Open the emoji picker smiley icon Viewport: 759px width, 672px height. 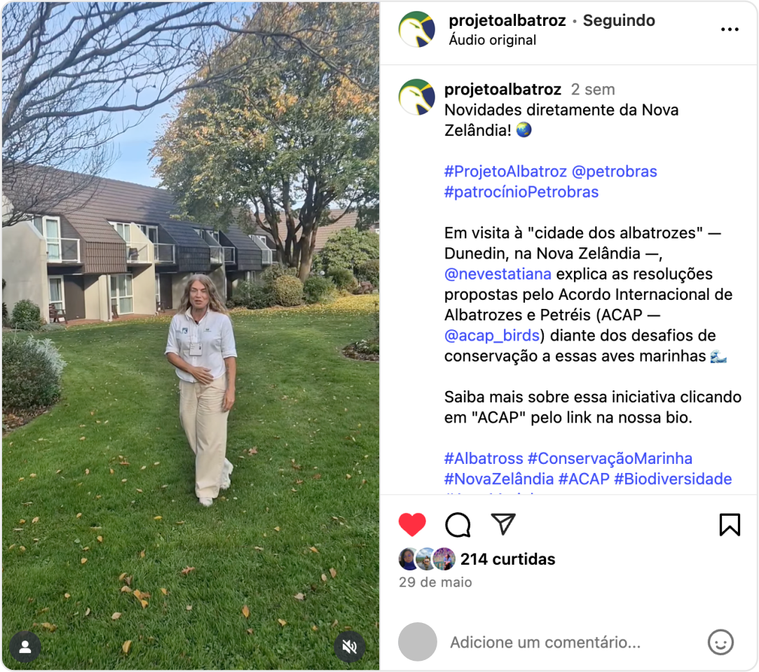coord(720,642)
